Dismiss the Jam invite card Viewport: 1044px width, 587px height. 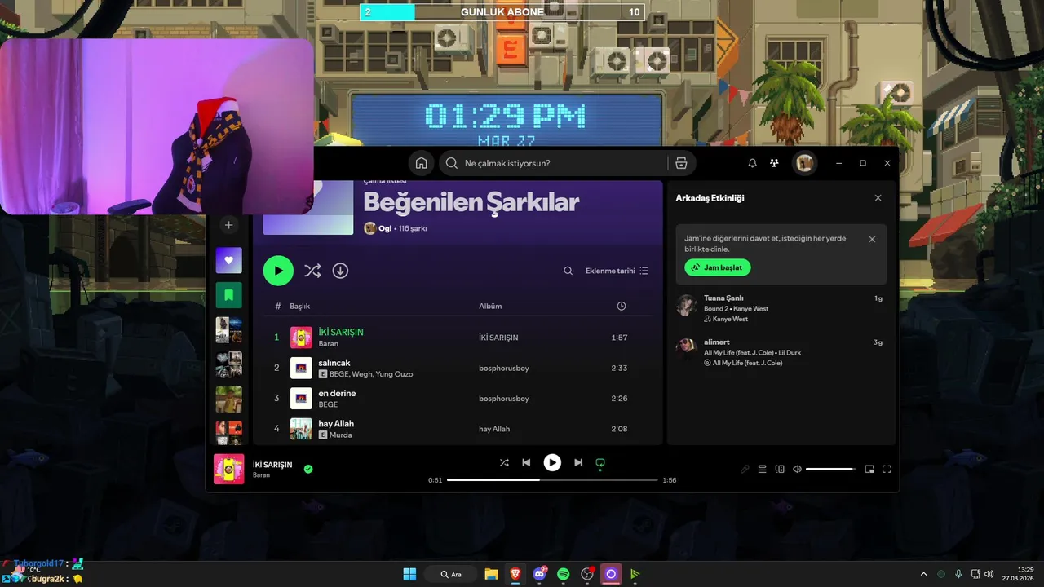pos(872,239)
